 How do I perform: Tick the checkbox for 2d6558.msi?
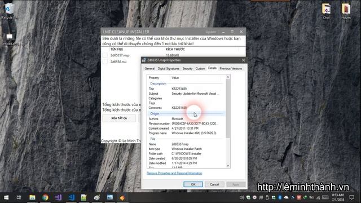pos(105,61)
